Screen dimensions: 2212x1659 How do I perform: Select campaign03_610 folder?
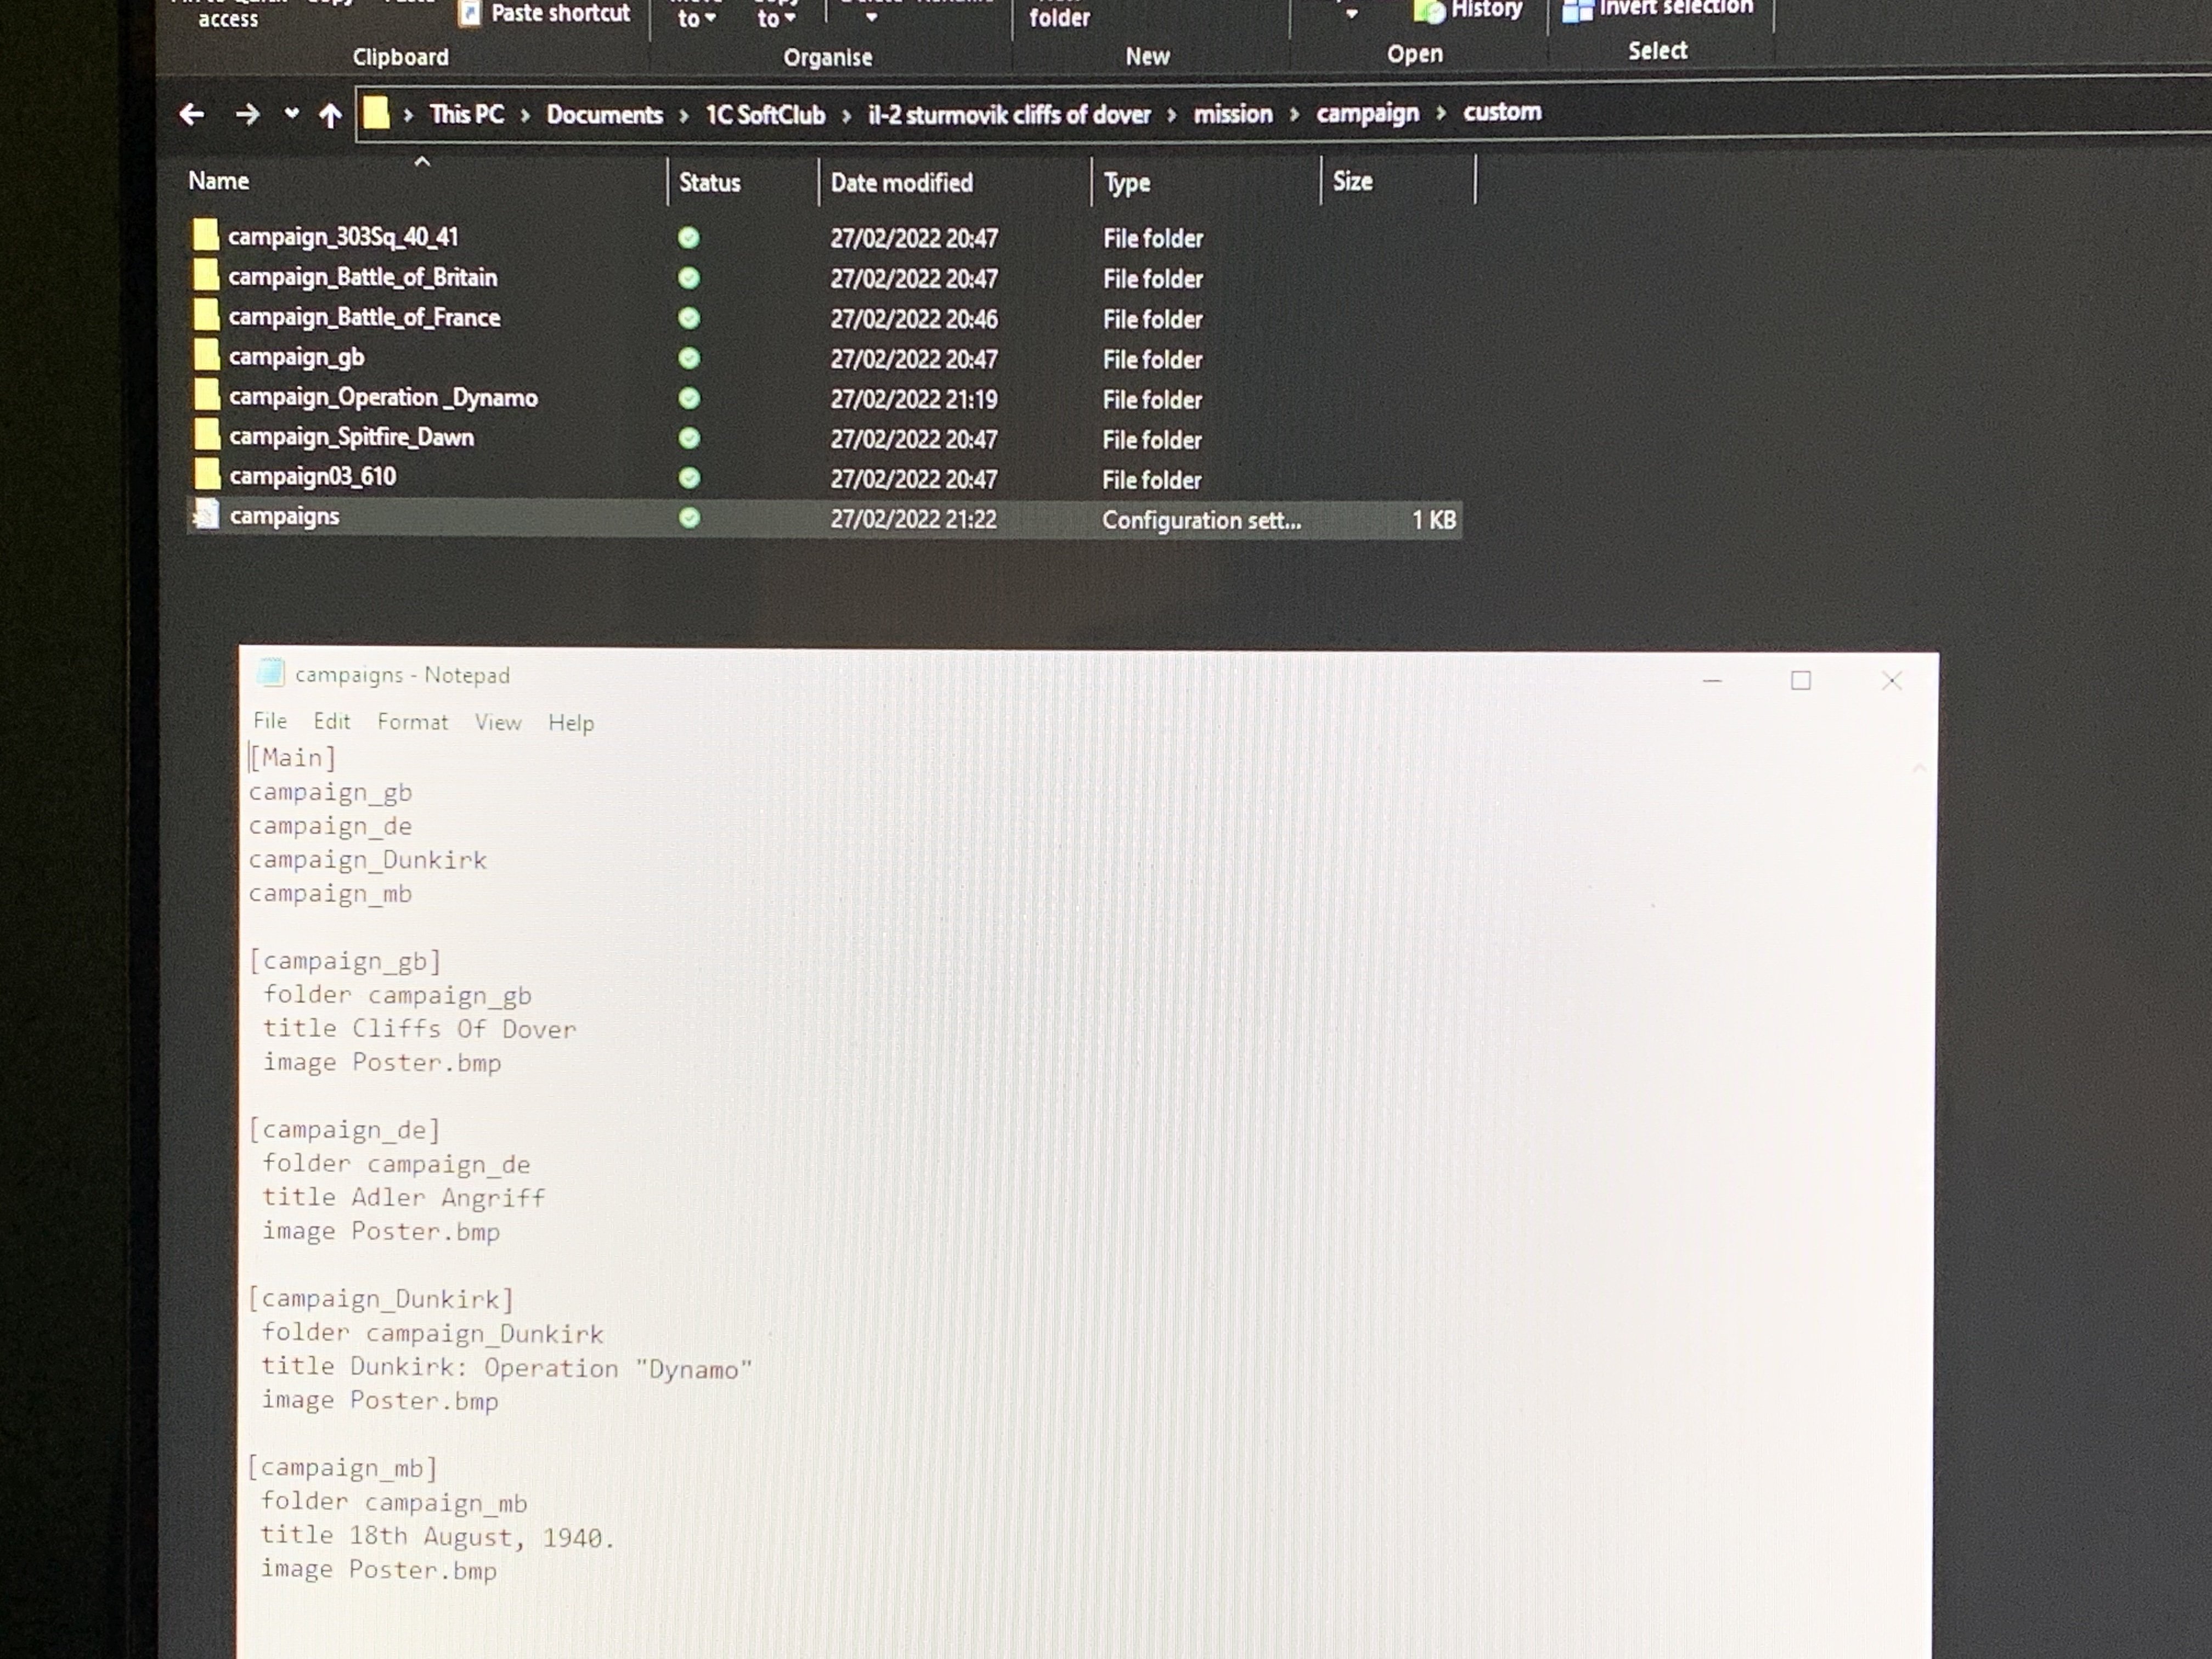click(312, 476)
